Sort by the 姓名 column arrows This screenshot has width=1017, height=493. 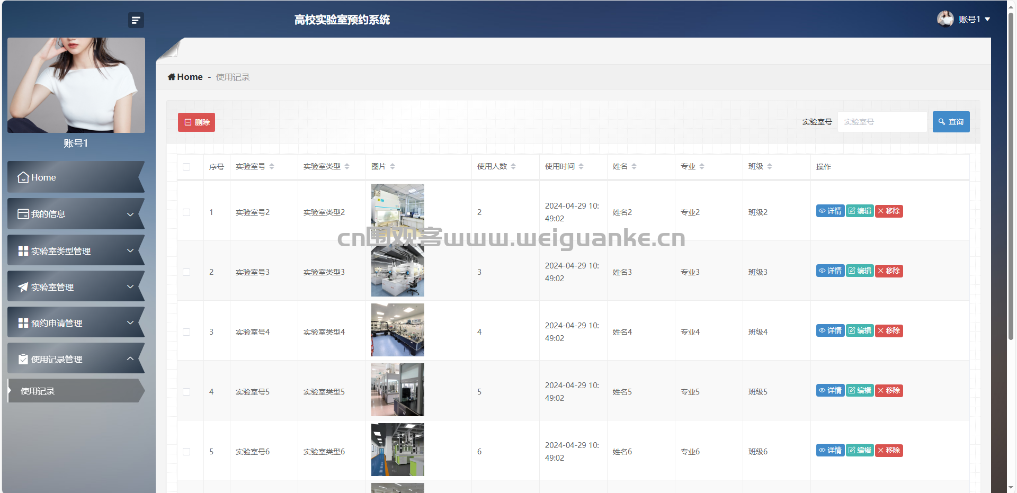pyautogui.click(x=634, y=166)
